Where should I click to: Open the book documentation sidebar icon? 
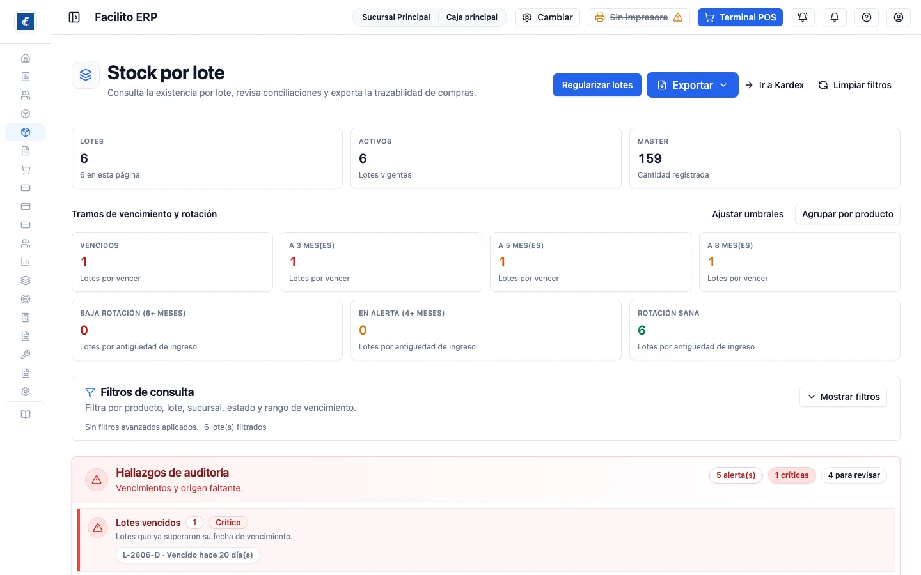tap(26, 415)
